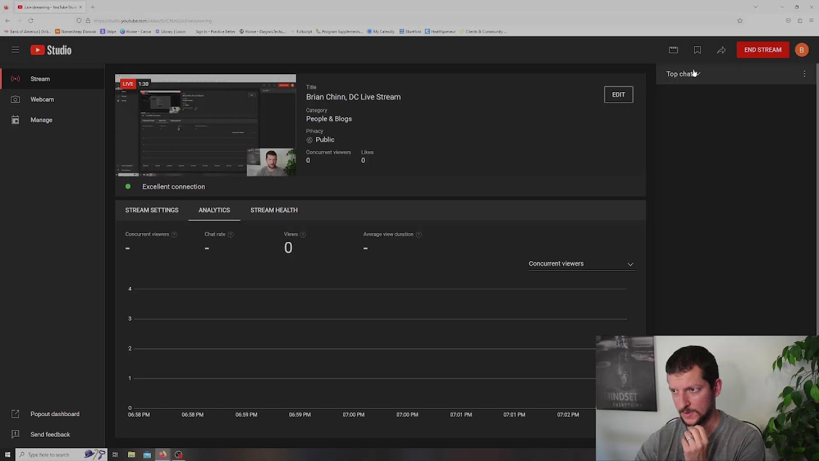
Task: Click help icon next to Average view duration
Action: point(418,234)
